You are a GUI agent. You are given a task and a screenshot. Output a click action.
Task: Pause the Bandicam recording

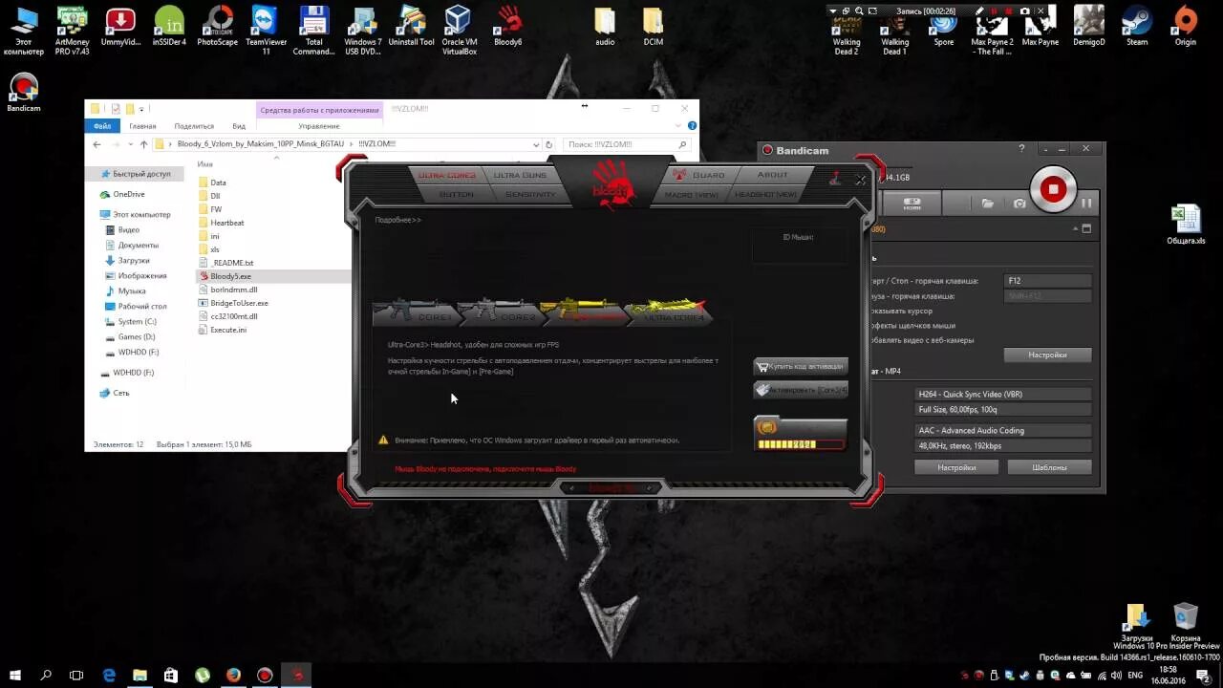1086,203
